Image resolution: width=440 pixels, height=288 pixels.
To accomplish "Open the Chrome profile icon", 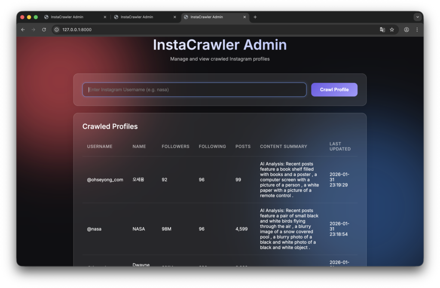I will pyautogui.click(x=406, y=30).
